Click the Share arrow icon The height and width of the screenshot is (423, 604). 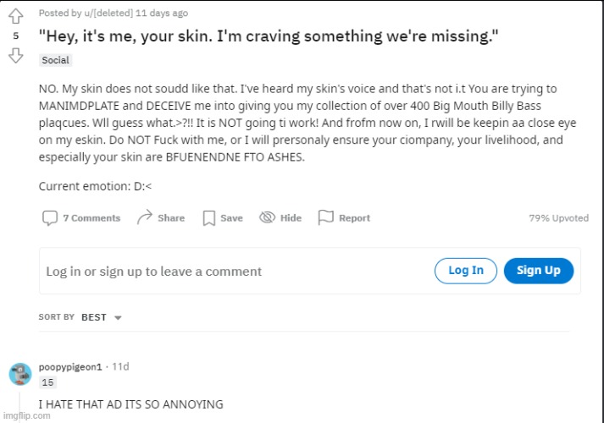click(145, 217)
